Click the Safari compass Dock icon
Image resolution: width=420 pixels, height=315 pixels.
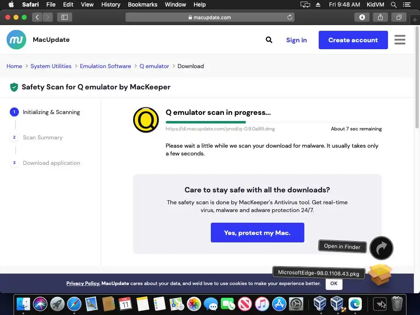coord(74,304)
